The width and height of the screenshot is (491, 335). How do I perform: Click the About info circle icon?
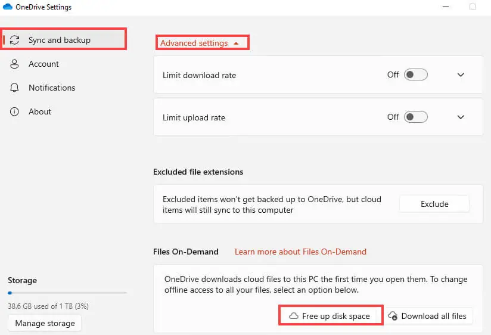[14, 111]
